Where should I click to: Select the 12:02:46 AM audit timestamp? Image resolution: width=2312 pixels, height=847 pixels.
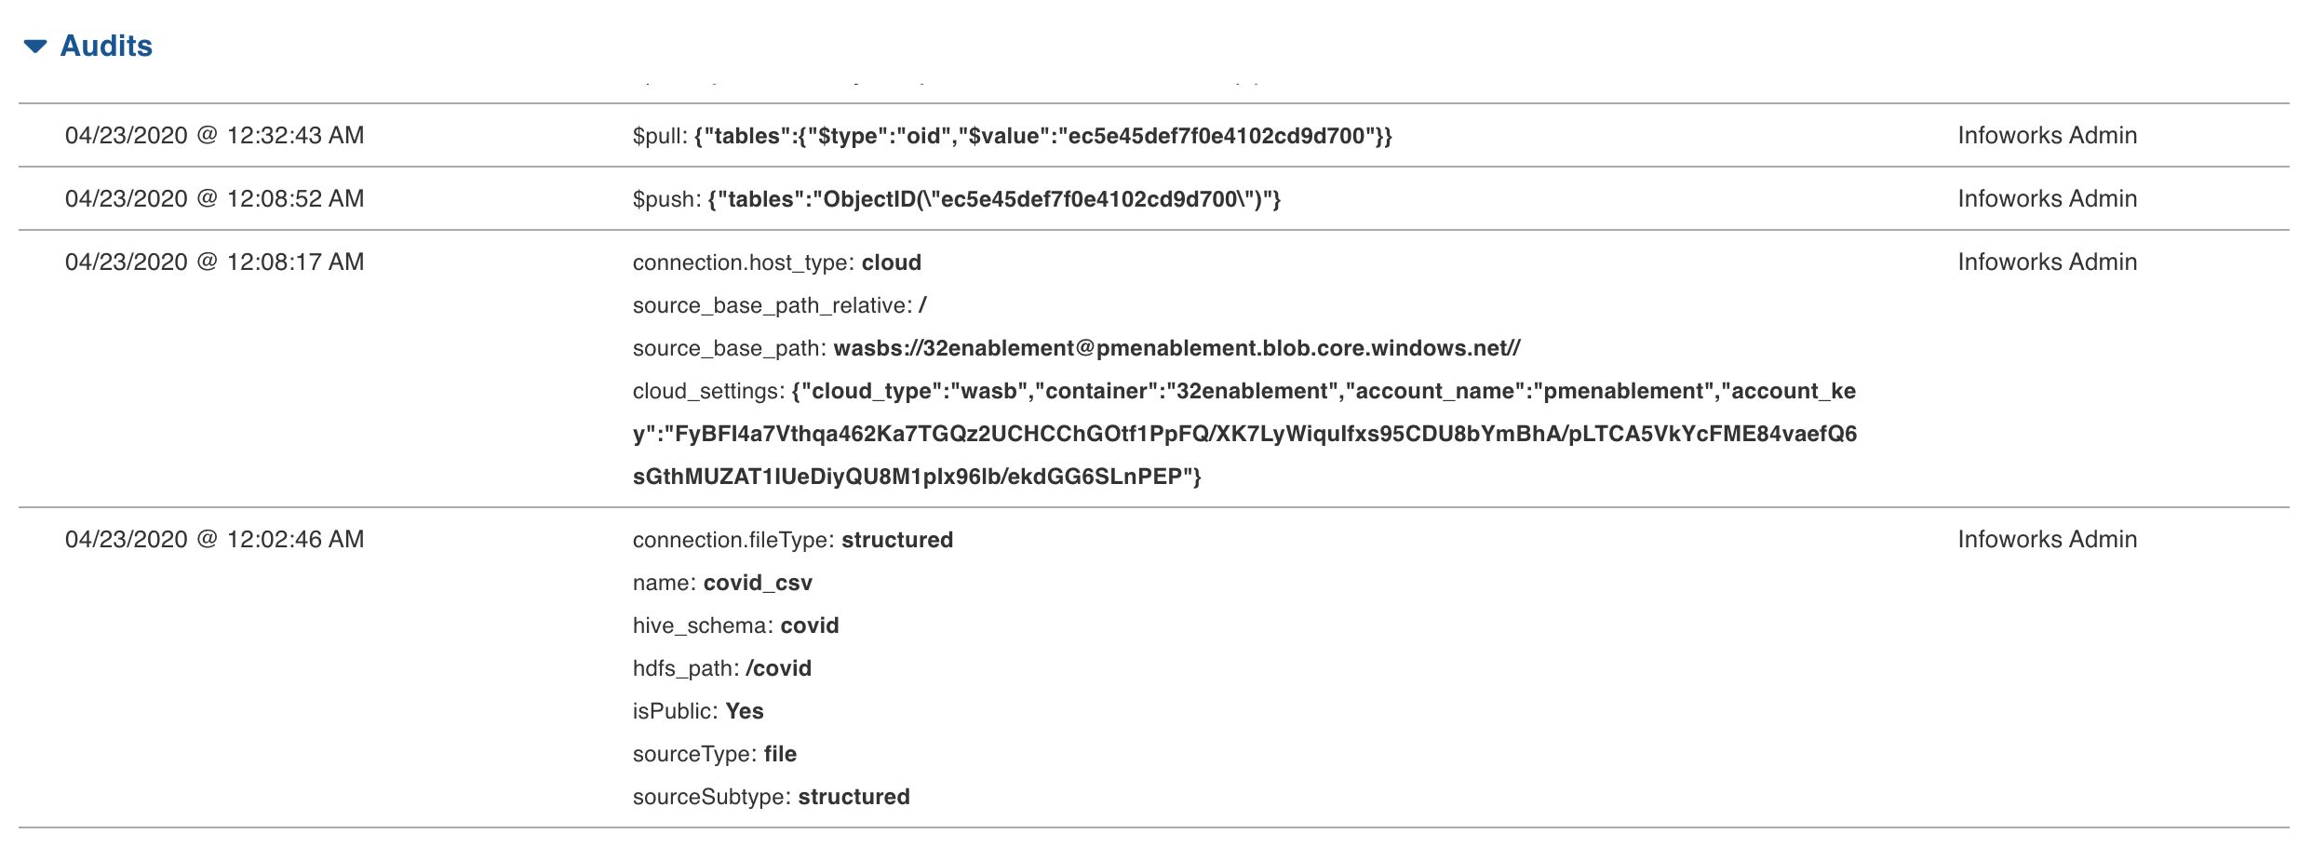(214, 540)
